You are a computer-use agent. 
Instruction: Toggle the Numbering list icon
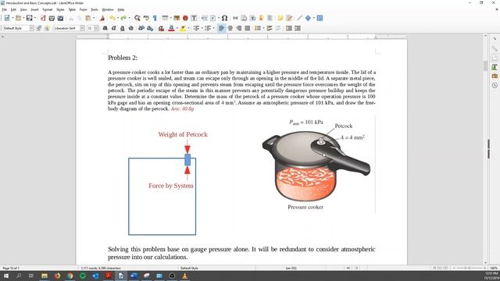[x=208, y=28]
